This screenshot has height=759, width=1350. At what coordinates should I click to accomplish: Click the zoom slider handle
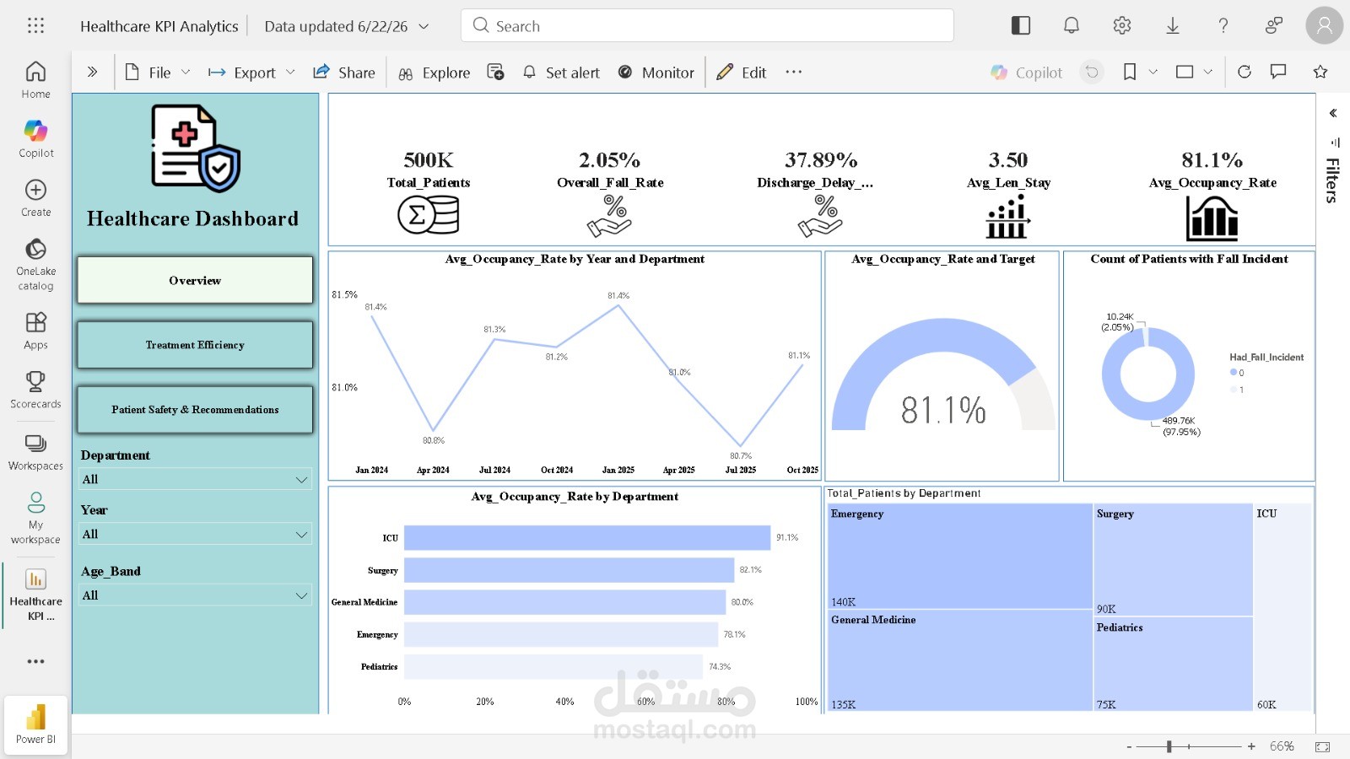1169,746
